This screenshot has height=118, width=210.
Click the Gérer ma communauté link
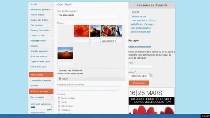click(x=139, y=47)
